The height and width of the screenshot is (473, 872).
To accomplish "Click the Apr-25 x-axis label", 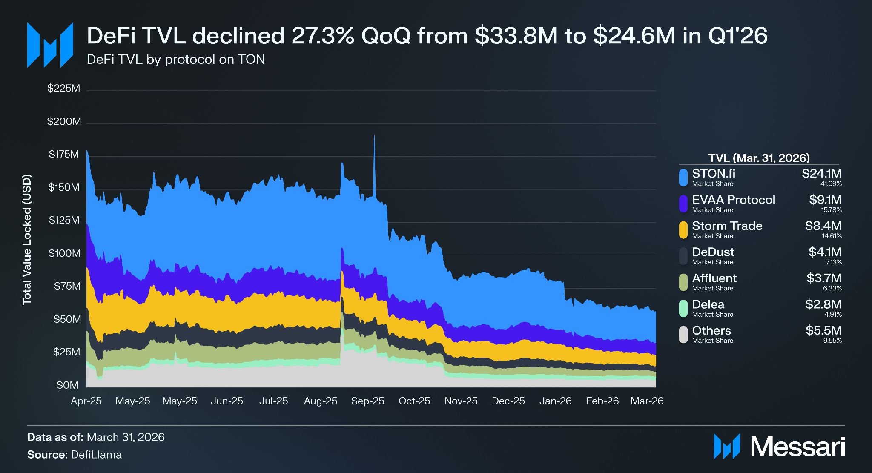I will click(86, 401).
